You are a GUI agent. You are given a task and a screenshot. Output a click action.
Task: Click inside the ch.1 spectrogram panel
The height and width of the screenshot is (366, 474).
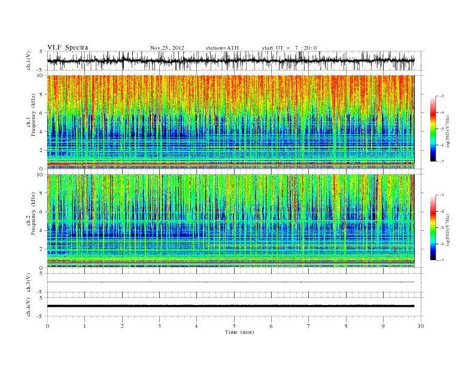(x=230, y=122)
